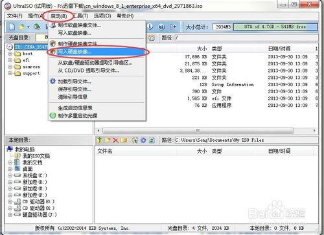Click the right arrow of horizontal scrollbar
The width and height of the screenshot is (324, 235).
[314, 131]
